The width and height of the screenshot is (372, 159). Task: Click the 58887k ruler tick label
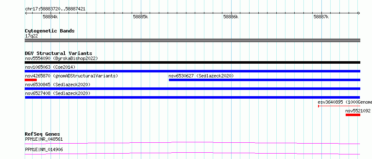[321, 17]
